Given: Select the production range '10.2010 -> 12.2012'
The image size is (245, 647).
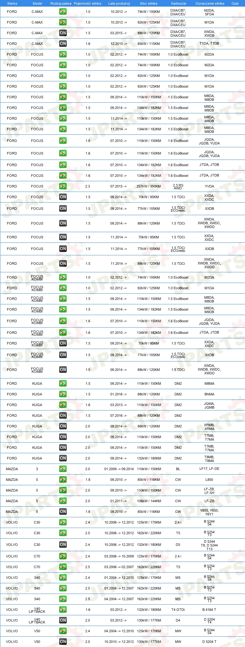Looking at the screenshot, I should coord(119,642).
